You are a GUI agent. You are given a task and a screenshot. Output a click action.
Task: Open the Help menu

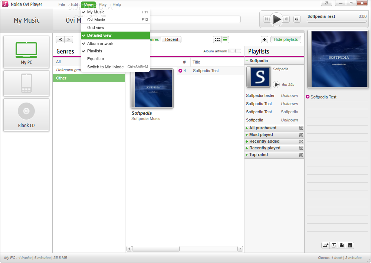point(116,4)
